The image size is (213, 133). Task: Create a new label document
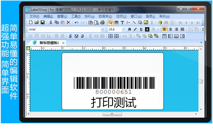point(31,22)
